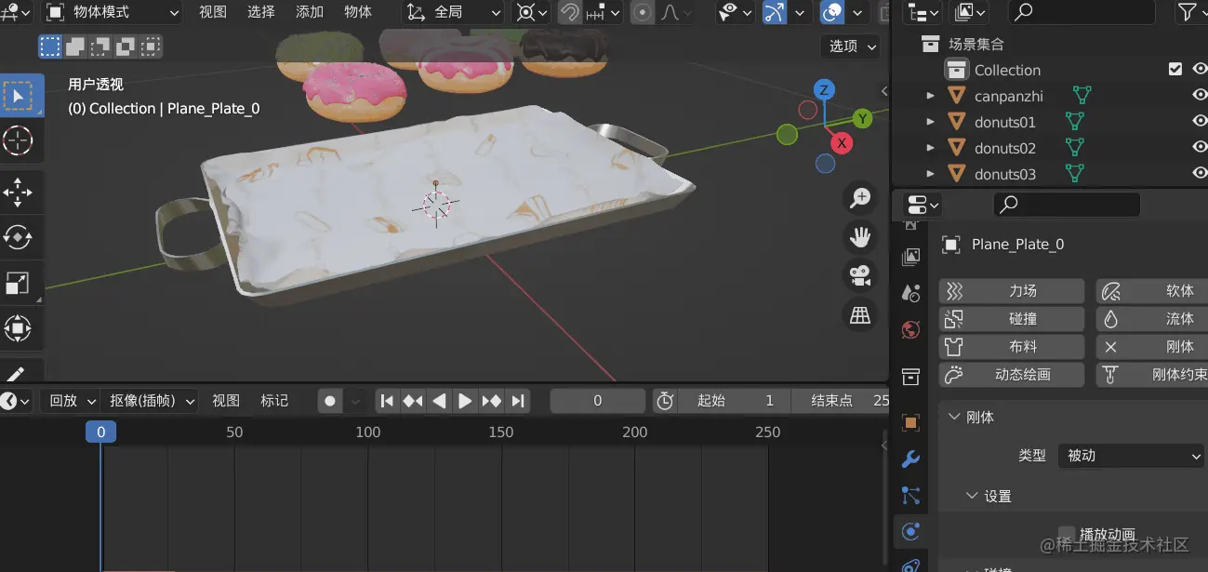Viewport: 1208px width, 572px height.
Task: Switch to camera view with camera icon
Action: click(x=860, y=275)
